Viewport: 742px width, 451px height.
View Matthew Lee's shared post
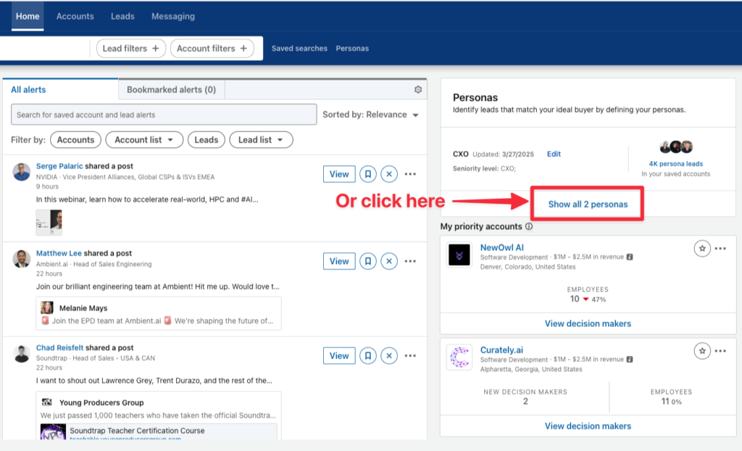pyautogui.click(x=339, y=261)
